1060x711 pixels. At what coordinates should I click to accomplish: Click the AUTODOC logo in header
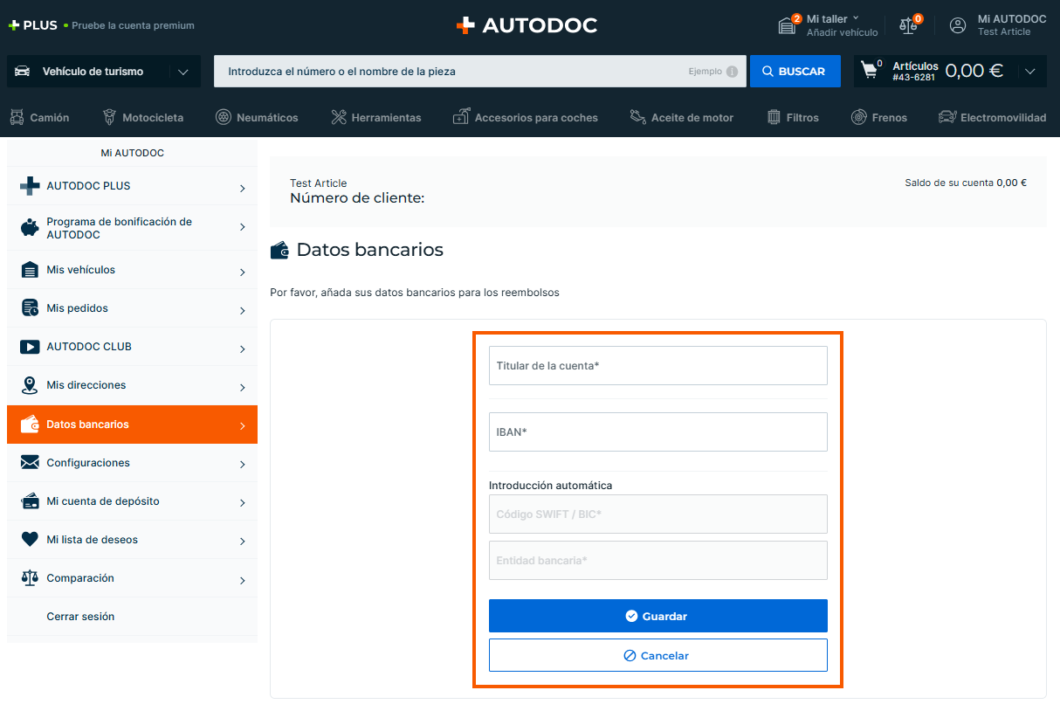click(x=527, y=25)
